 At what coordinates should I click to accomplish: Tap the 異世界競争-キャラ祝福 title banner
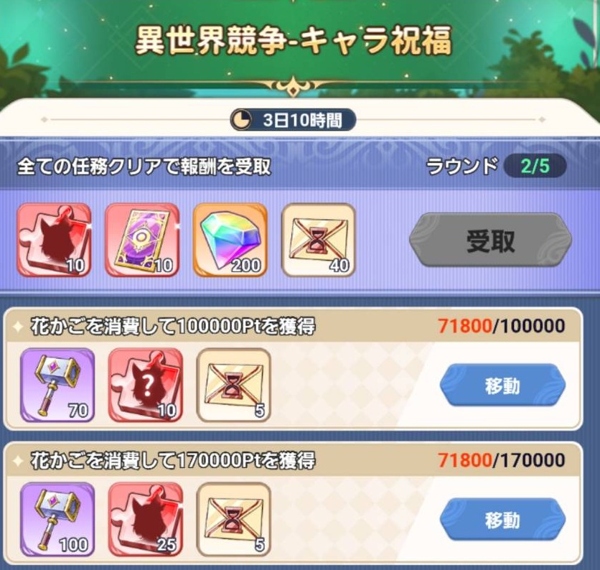(294, 40)
